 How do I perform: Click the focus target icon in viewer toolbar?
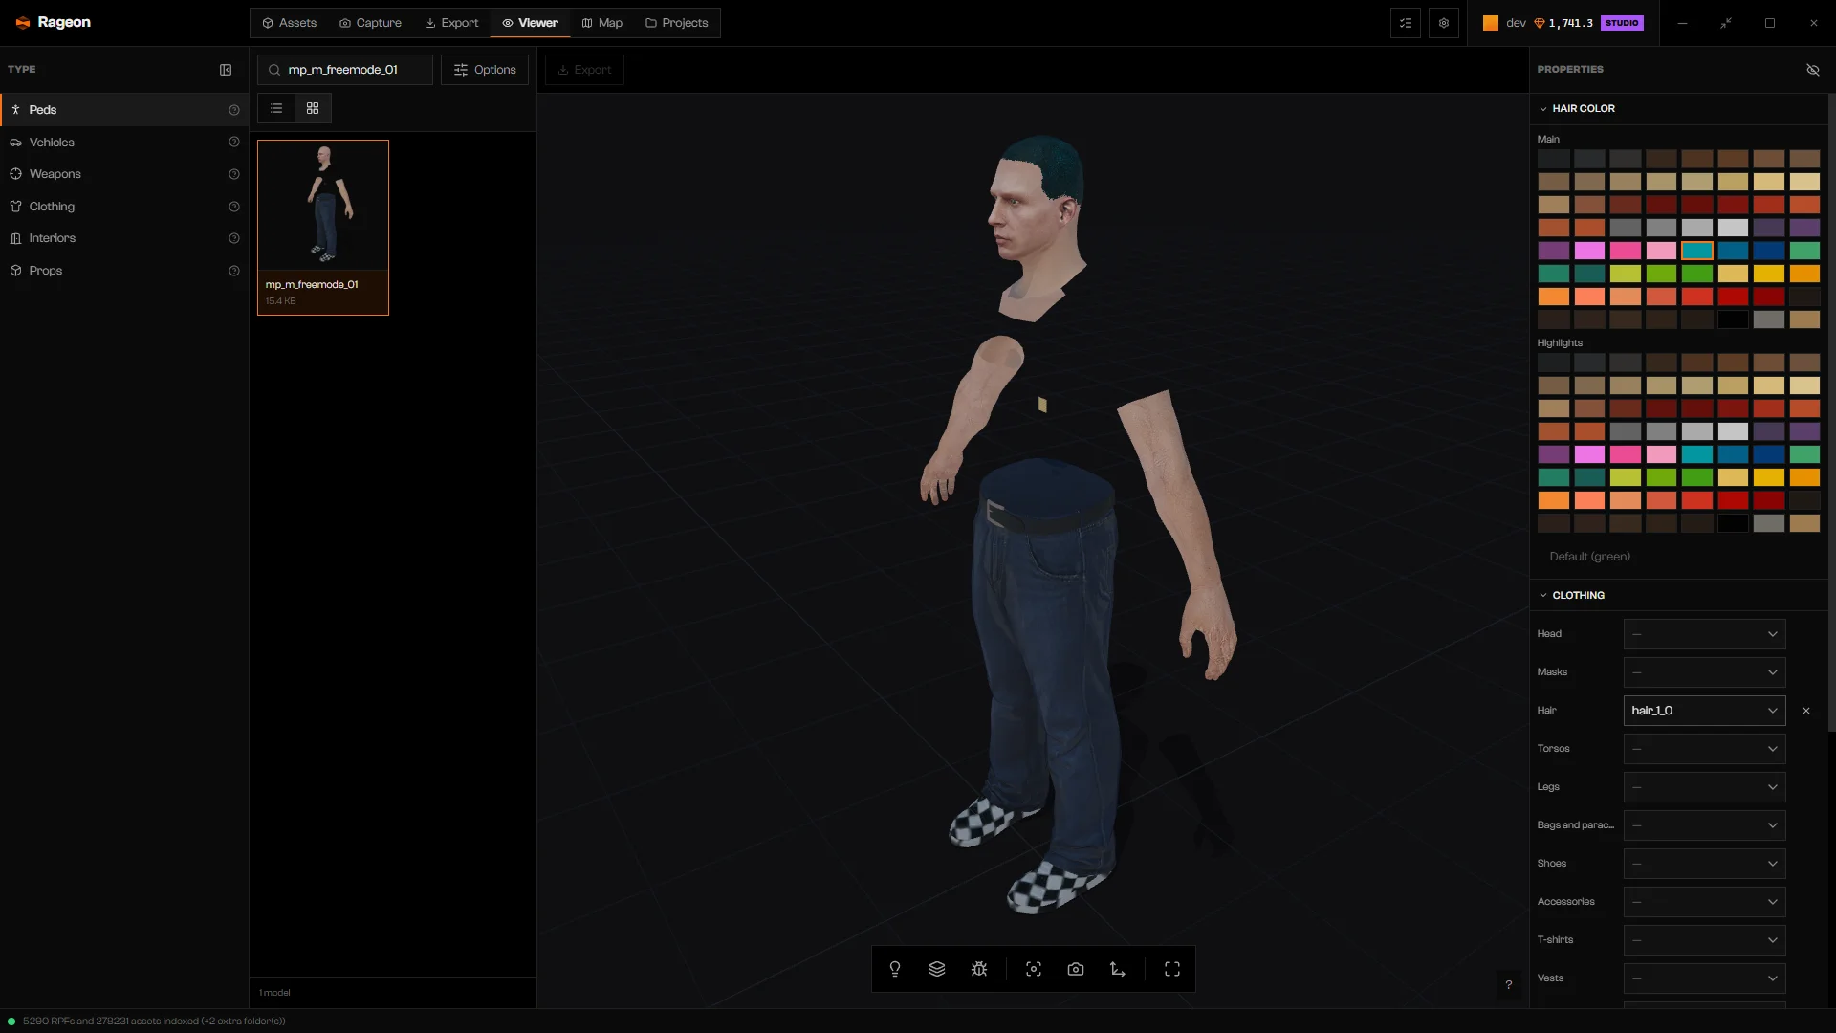click(1034, 969)
